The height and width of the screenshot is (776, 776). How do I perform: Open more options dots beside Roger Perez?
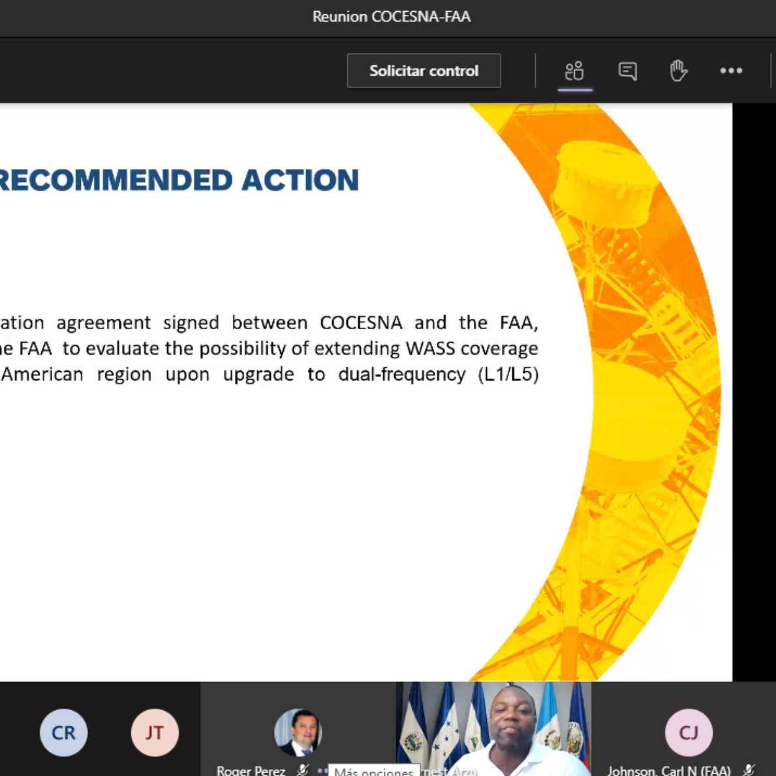tap(322, 770)
